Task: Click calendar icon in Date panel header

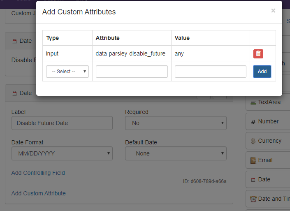Action: pyautogui.click(x=15, y=93)
